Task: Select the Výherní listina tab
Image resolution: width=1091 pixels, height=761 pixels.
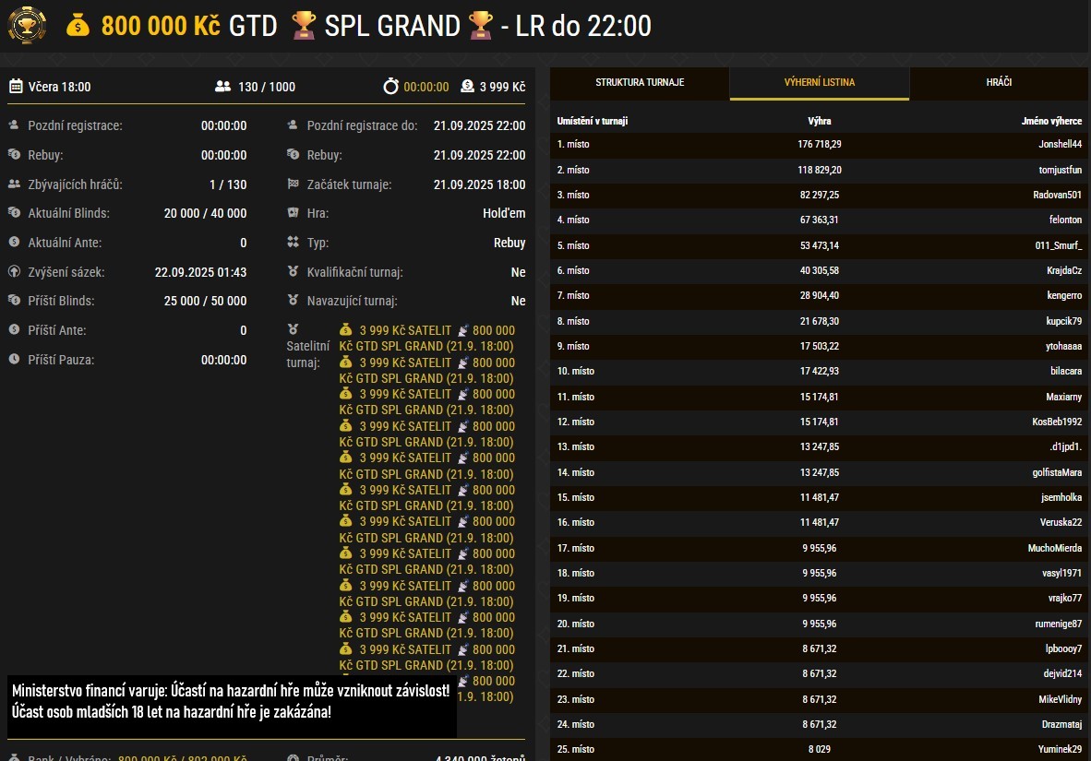Action: (819, 83)
